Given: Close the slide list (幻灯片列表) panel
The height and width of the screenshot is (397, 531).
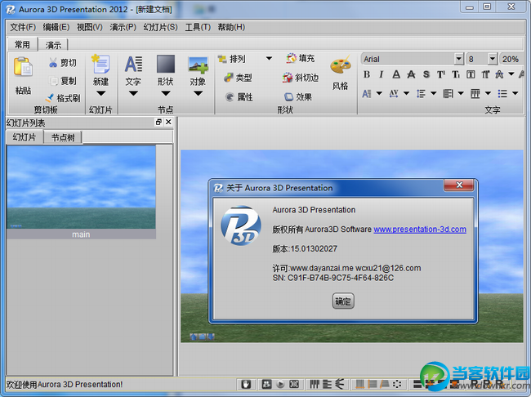Looking at the screenshot, I should [168, 122].
